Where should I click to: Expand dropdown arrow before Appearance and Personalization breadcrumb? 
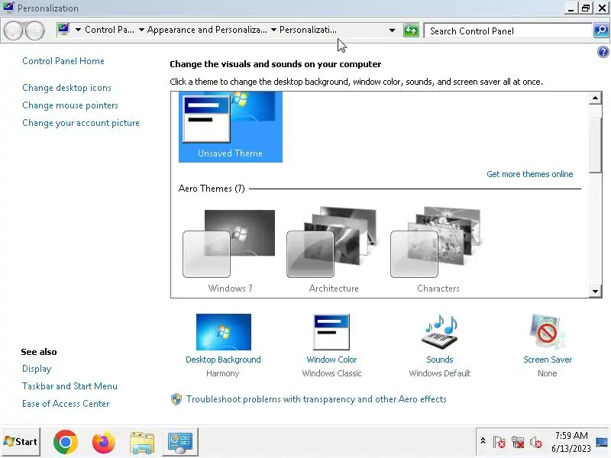click(141, 30)
